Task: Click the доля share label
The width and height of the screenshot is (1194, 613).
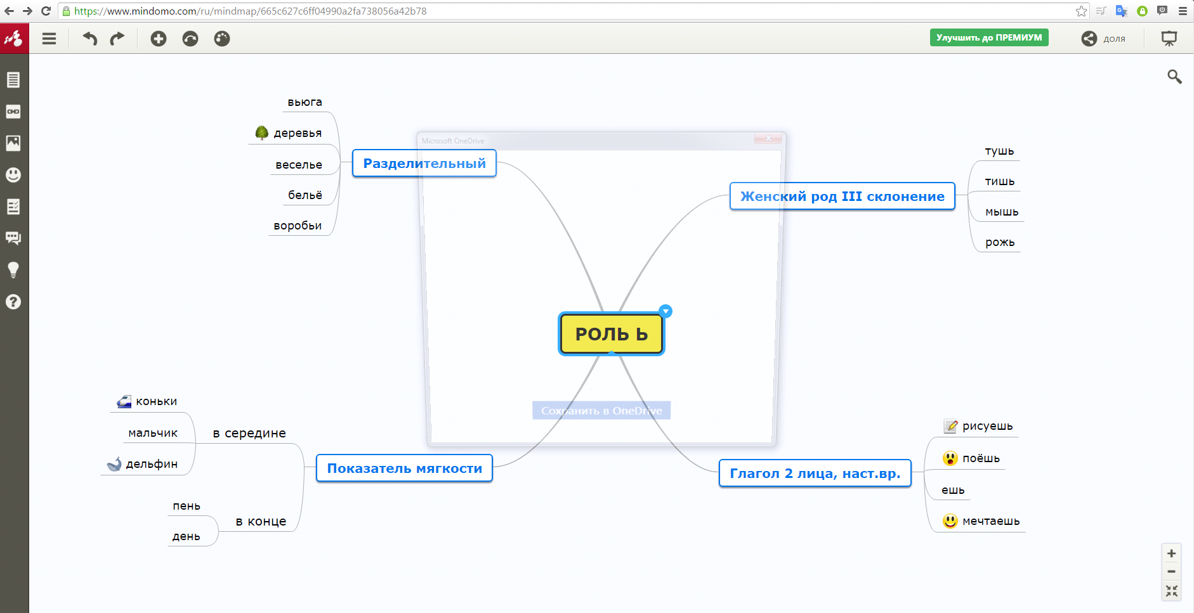Action: coord(1114,39)
